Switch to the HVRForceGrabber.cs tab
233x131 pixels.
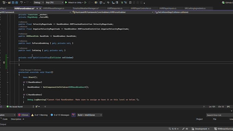[25, 9]
